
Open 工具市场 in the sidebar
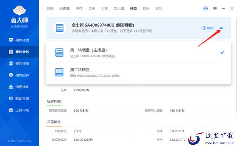(19, 110)
